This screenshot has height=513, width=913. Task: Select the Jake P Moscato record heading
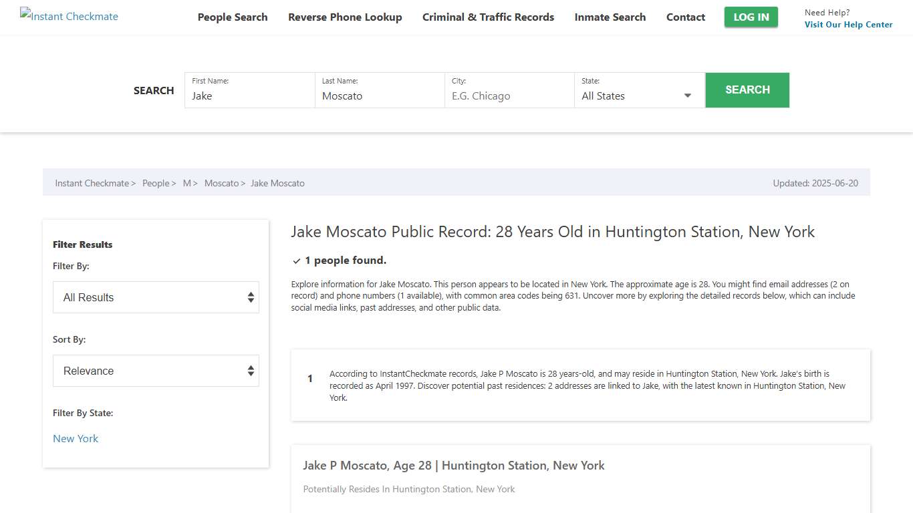[x=454, y=465]
